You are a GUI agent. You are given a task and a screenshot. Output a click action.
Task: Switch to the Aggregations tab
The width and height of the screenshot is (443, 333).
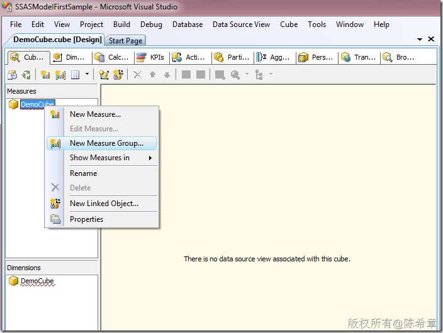274,57
